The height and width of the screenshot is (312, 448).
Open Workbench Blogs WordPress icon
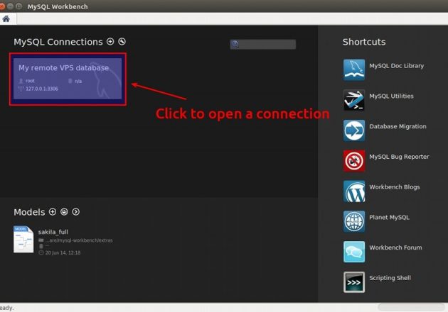(x=354, y=191)
